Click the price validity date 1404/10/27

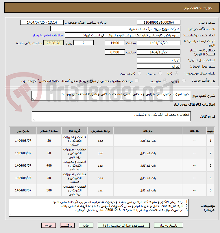[158, 52]
